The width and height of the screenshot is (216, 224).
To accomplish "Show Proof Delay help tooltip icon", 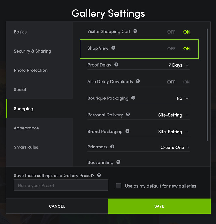I will [116, 64].
